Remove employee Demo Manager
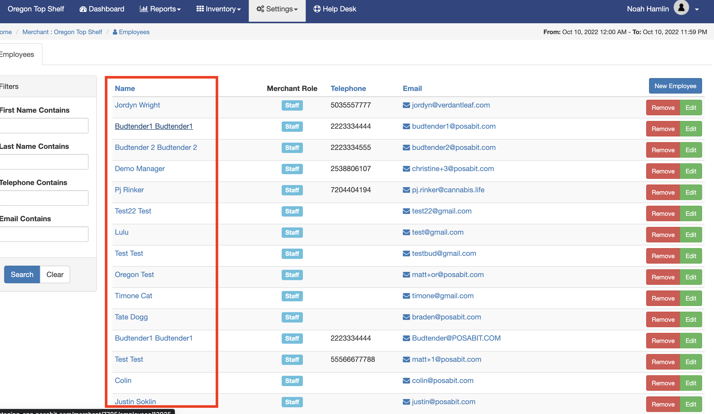The image size is (714, 414). pos(663,171)
